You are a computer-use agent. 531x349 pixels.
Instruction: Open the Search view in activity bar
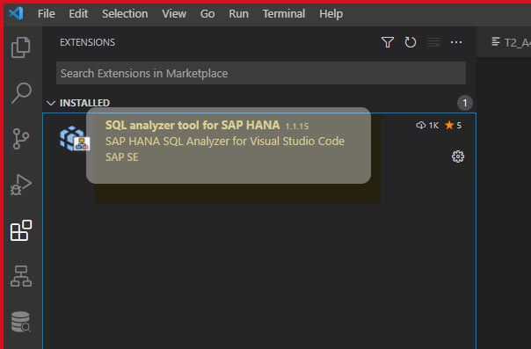21,93
